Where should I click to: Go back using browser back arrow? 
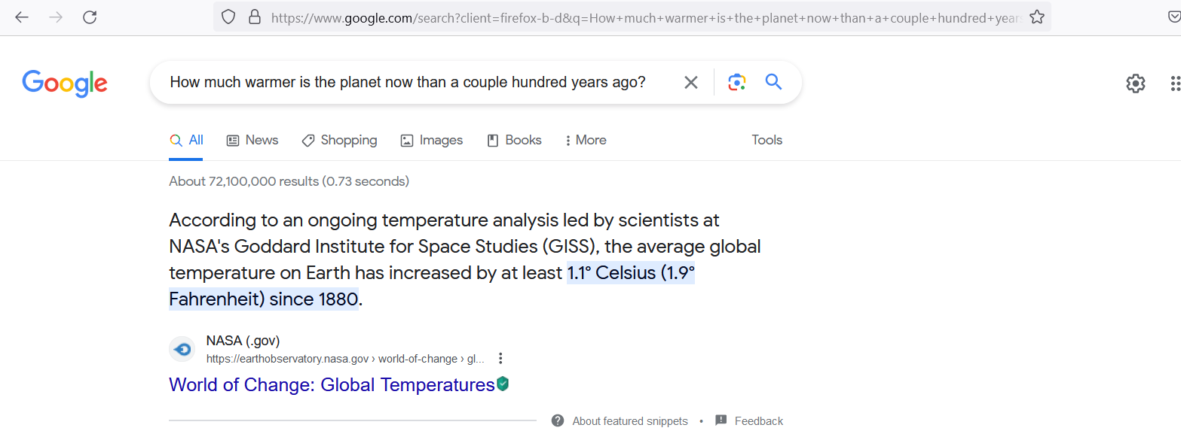tap(22, 17)
